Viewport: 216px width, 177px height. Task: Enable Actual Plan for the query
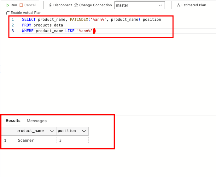[23, 13]
